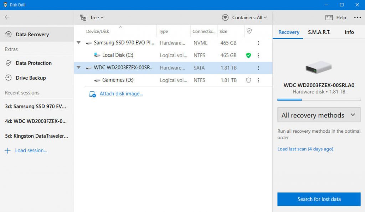Click the Drive Backup clock icon
This screenshot has width=365, height=212.
click(x=8, y=78)
